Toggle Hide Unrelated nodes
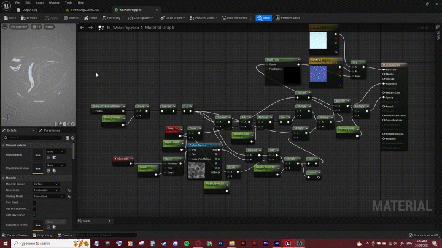 235,18
